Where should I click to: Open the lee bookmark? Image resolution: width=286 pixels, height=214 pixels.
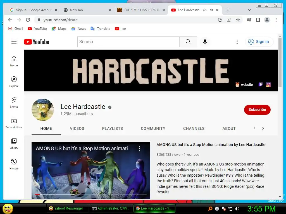pyautogui.click(x=120, y=29)
